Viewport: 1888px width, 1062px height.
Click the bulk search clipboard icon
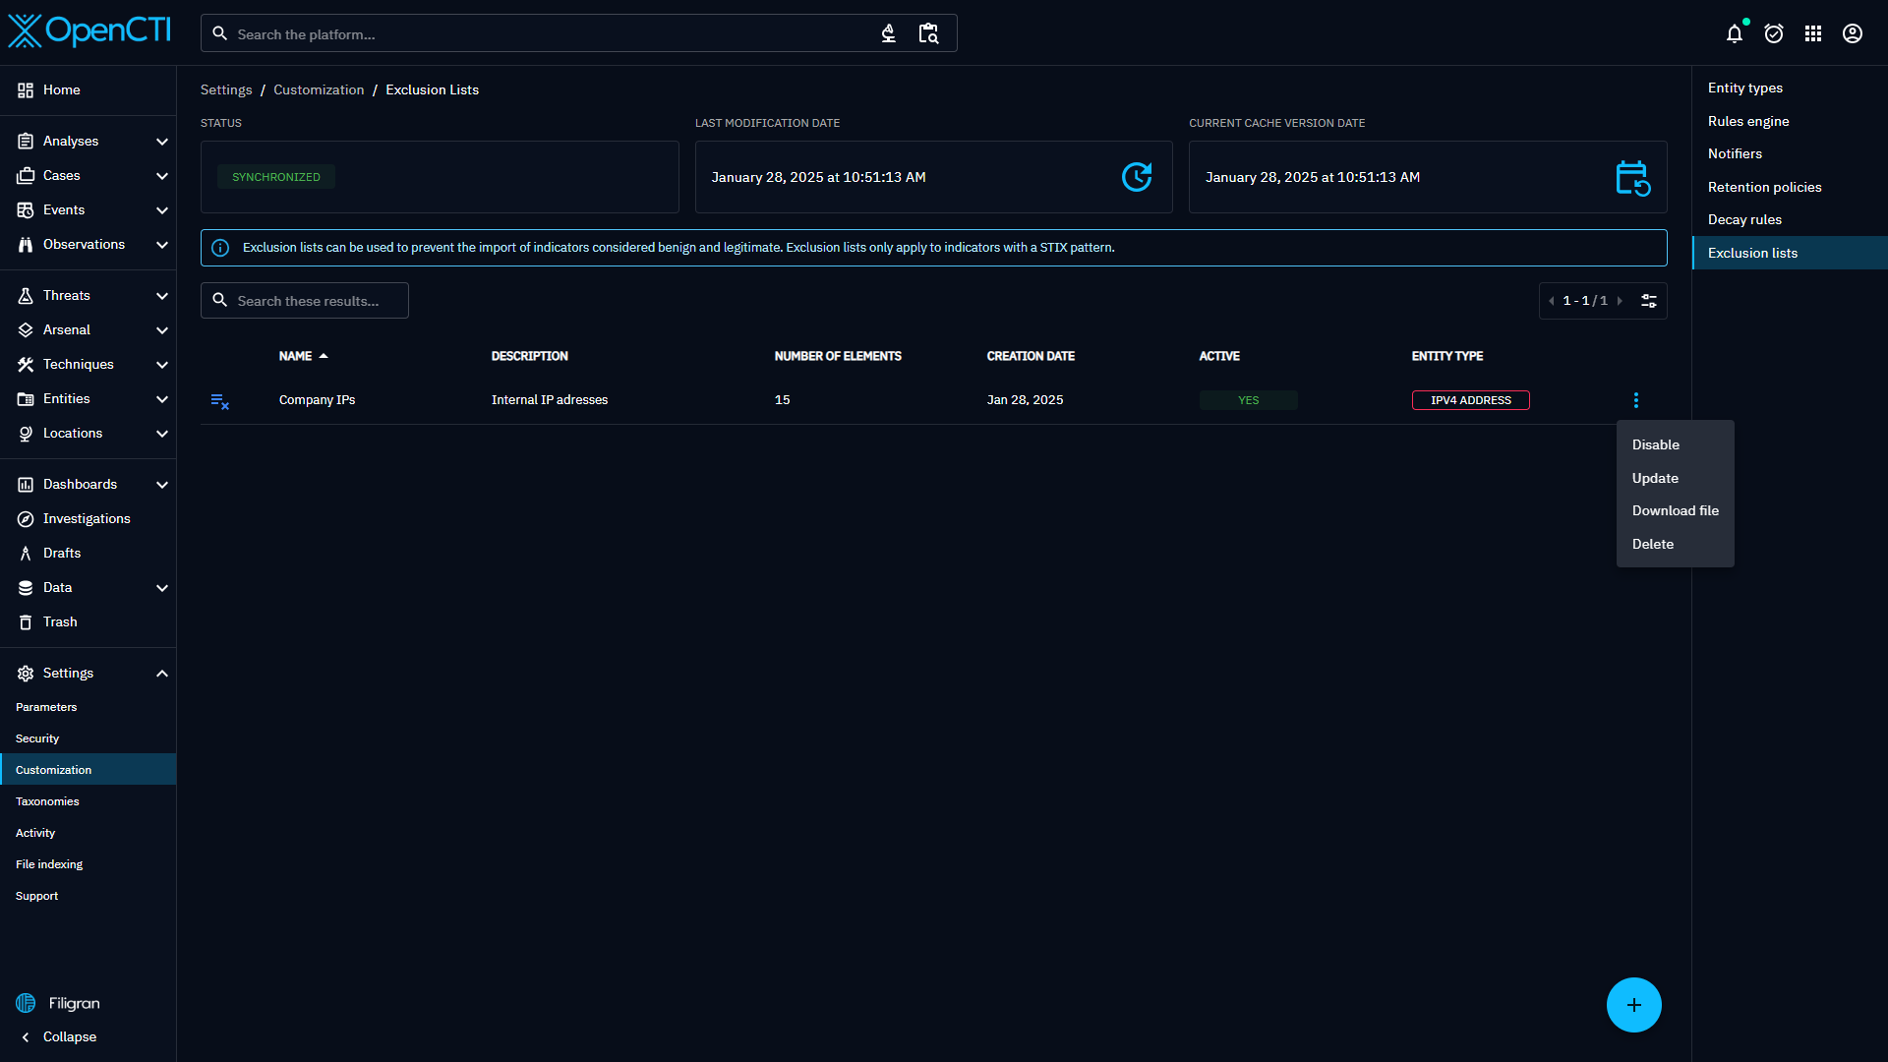tap(928, 33)
